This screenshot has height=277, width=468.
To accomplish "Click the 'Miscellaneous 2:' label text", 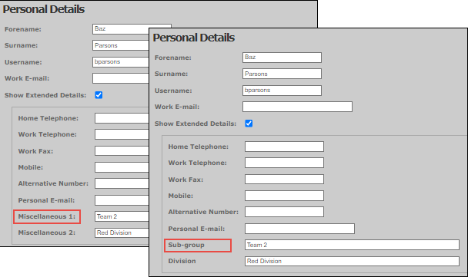I will pos(47,232).
